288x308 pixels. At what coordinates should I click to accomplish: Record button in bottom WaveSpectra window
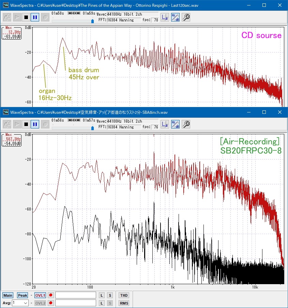45,124
